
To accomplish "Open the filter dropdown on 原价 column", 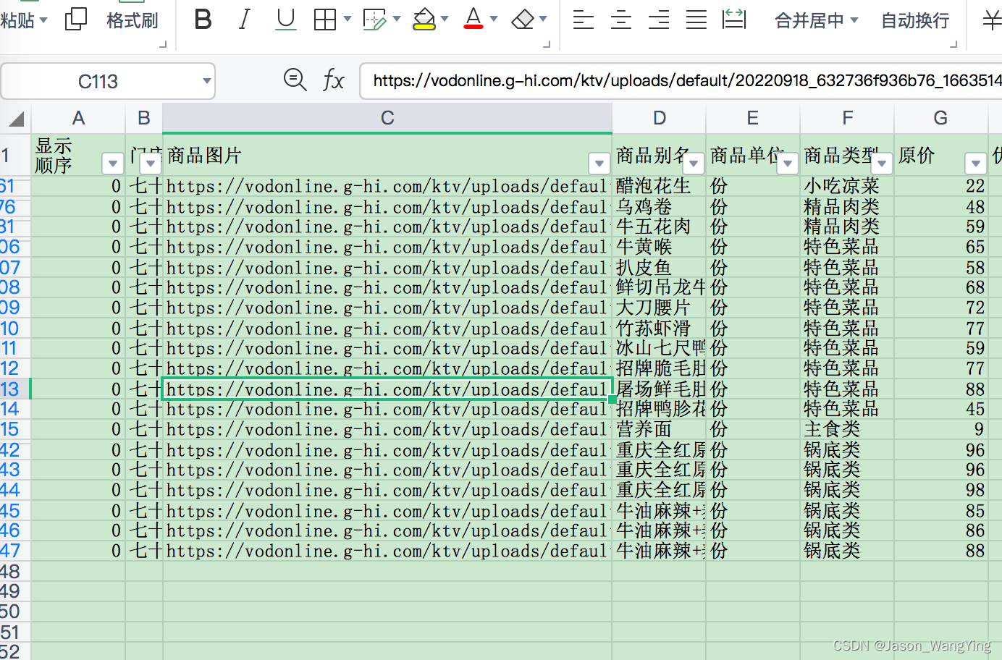I will pyautogui.click(x=975, y=164).
